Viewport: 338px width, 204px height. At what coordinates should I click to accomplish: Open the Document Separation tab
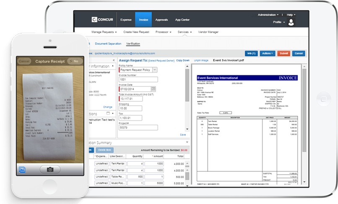[x=108, y=44]
